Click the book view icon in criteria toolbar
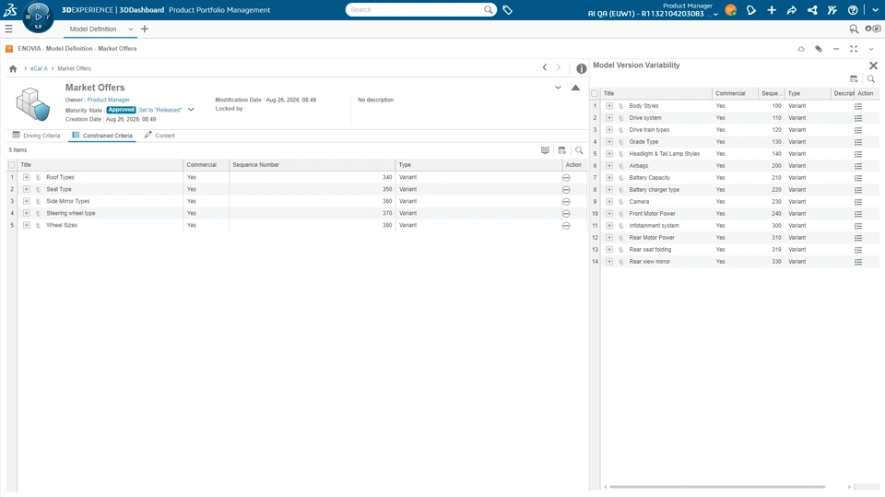The width and height of the screenshot is (885, 497). 545,150
